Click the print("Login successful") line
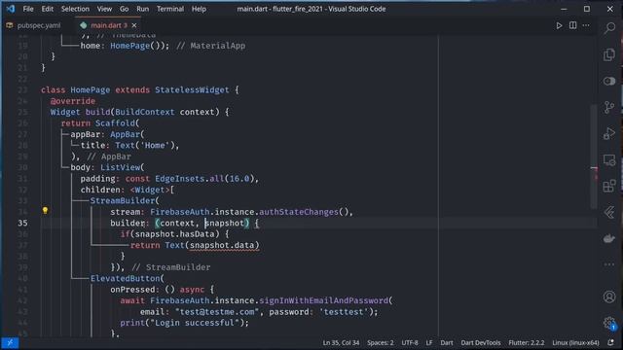 coord(184,323)
